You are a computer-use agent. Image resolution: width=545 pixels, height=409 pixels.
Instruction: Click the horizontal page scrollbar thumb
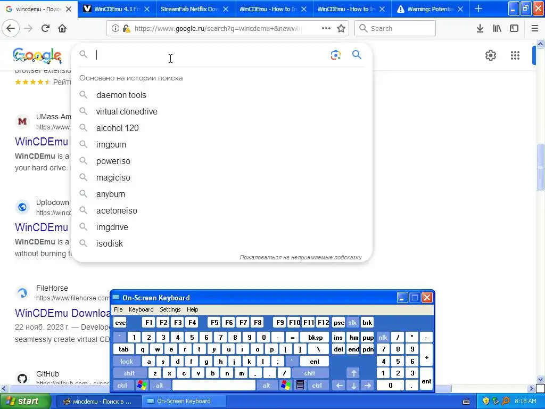point(229,388)
